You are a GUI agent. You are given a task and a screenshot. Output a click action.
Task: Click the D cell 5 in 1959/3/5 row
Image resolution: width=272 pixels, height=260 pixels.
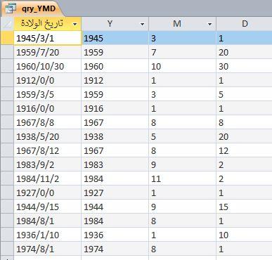[245, 94]
